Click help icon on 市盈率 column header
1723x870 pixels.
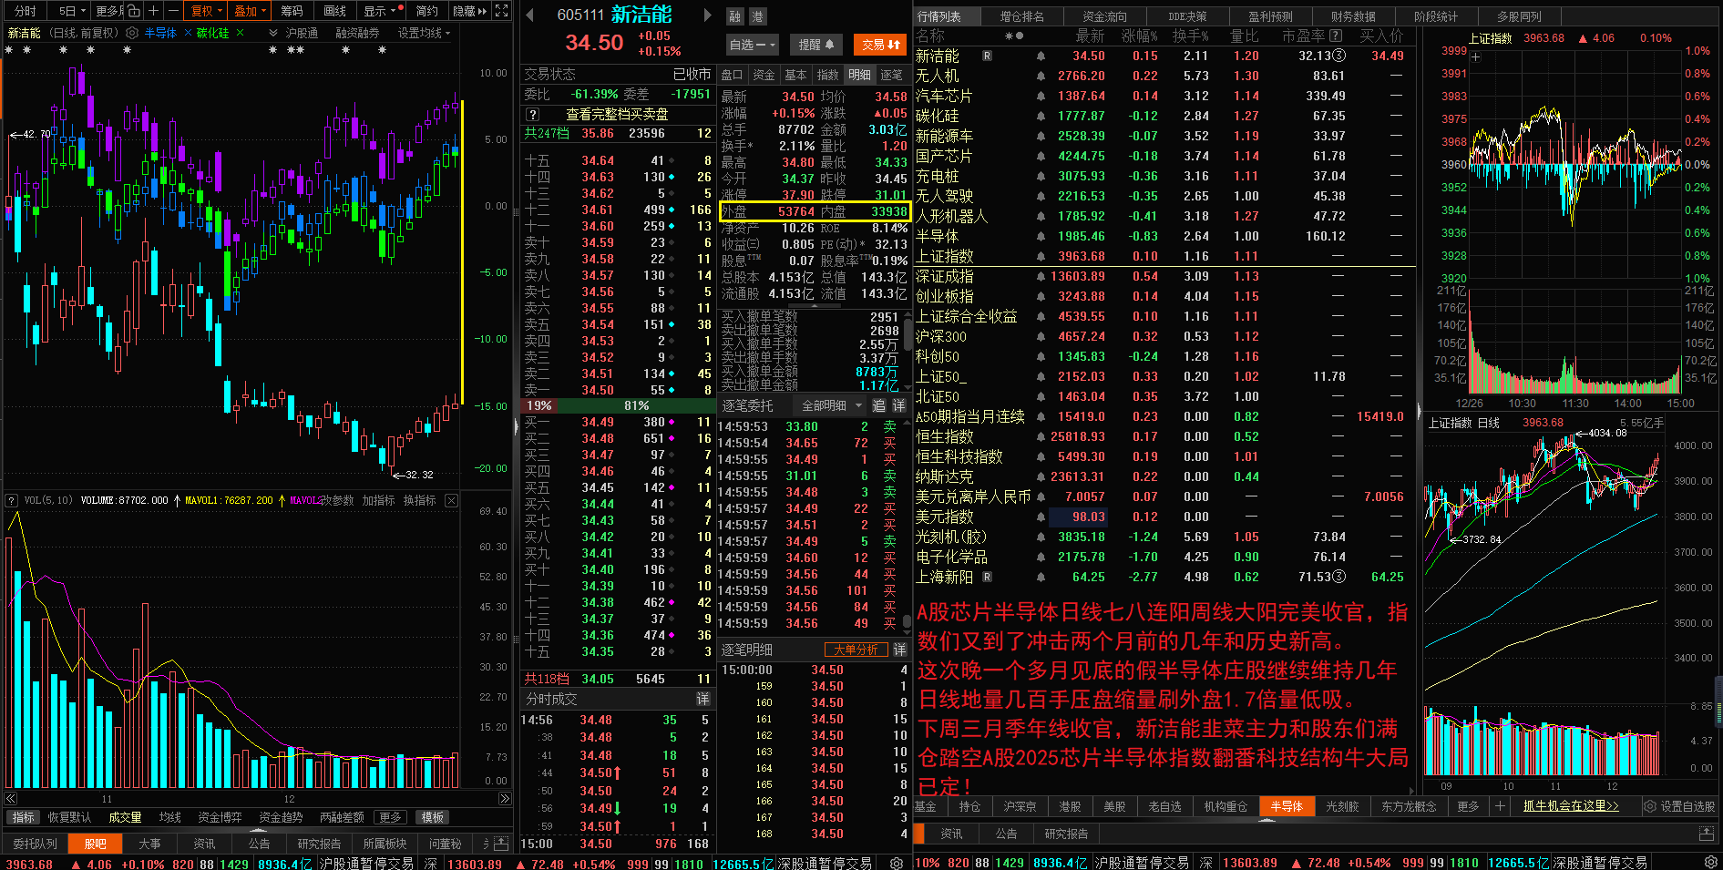click(1336, 36)
